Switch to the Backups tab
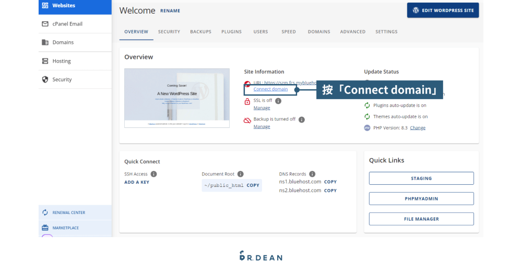This screenshot has width=522, height=272. tap(200, 32)
